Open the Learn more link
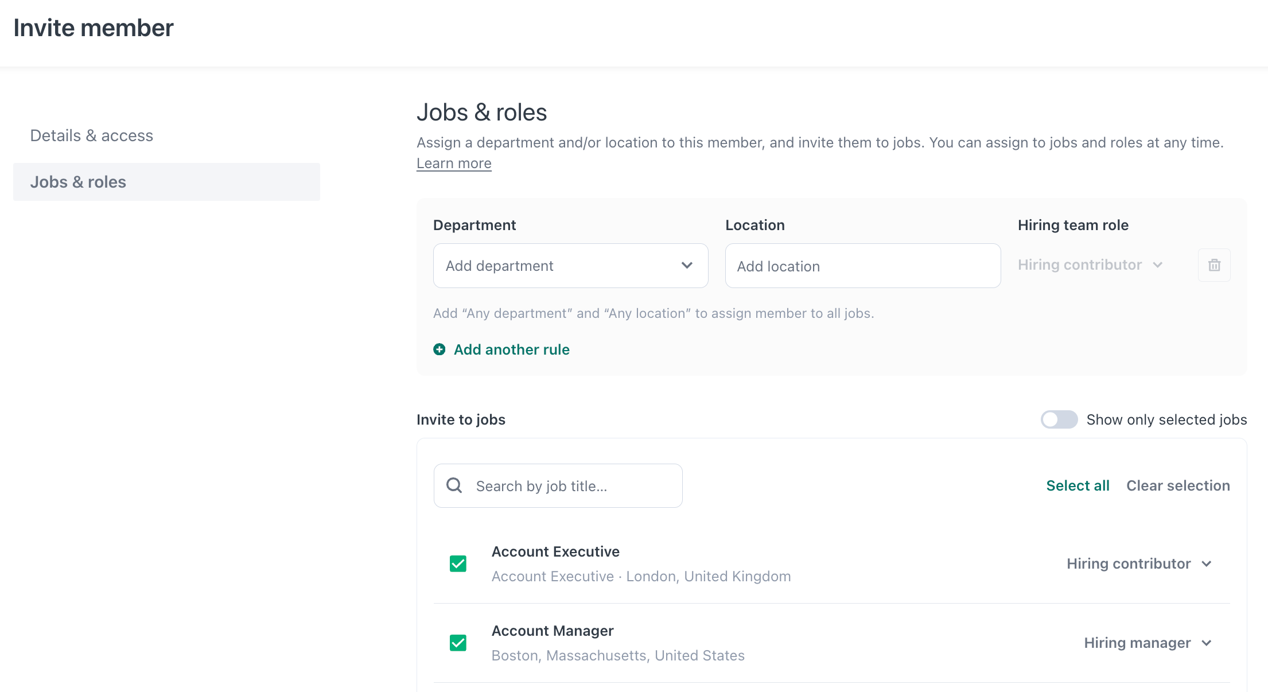This screenshot has height=692, width=1268. tap(454, 164)
